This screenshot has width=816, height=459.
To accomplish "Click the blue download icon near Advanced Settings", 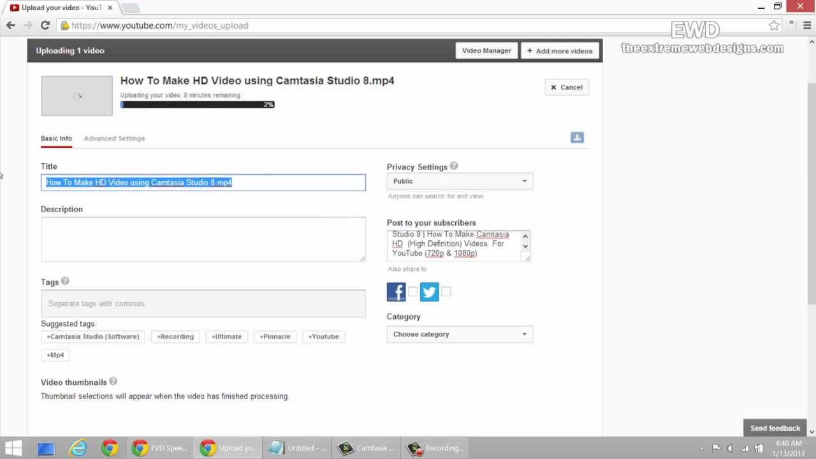I will 577,138.
